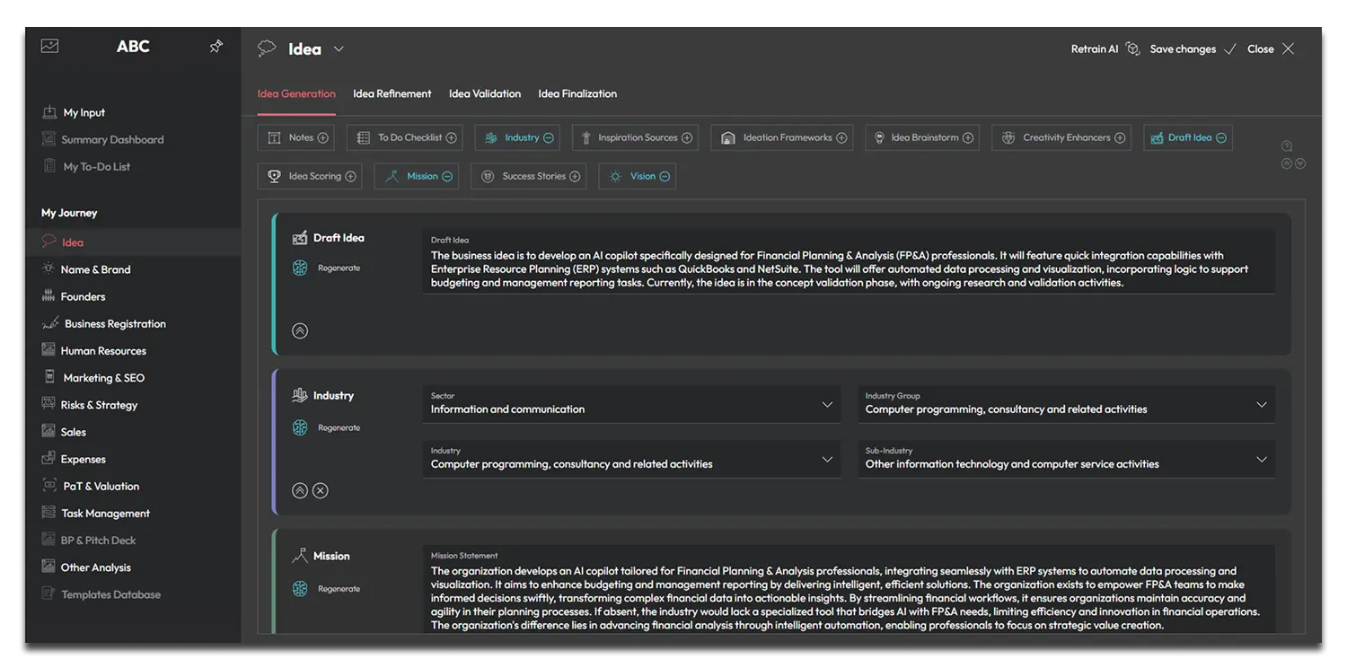Toggle off the Industry chip
Viewport: 1347px width, 668px height.
(x=549, y=138)
